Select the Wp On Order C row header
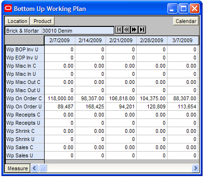The height and width of the screenshot is (177, 203). pyautogui.click(x=25, y=98)
